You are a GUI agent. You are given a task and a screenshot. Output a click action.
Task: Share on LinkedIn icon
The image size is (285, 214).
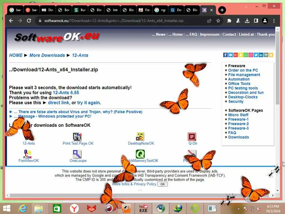261,55
